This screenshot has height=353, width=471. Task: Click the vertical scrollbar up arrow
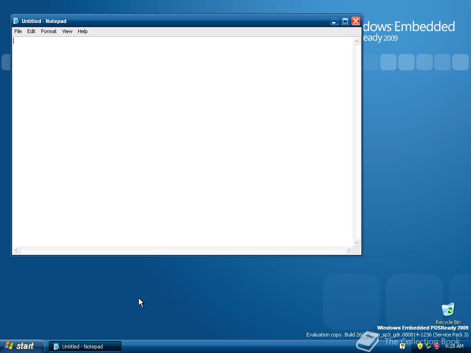[x=356, y=41]
